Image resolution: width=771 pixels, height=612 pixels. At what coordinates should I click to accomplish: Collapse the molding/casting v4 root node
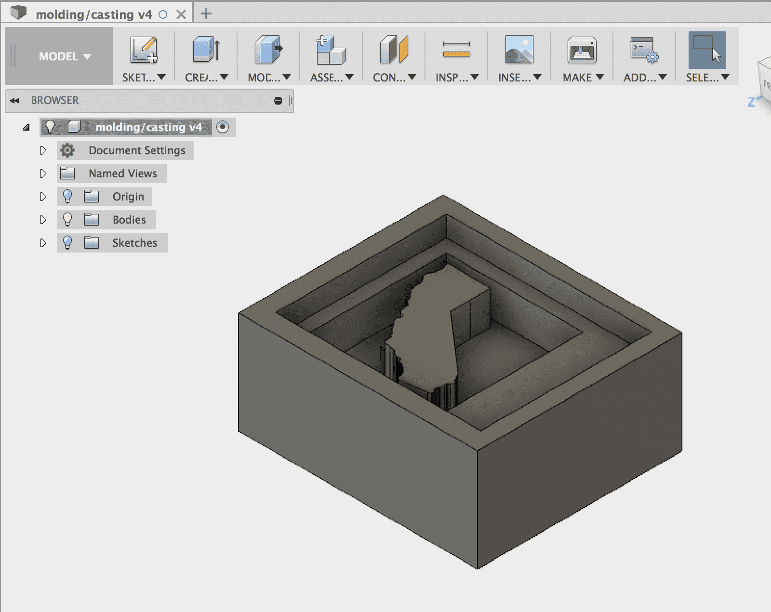tap(27, 127)
